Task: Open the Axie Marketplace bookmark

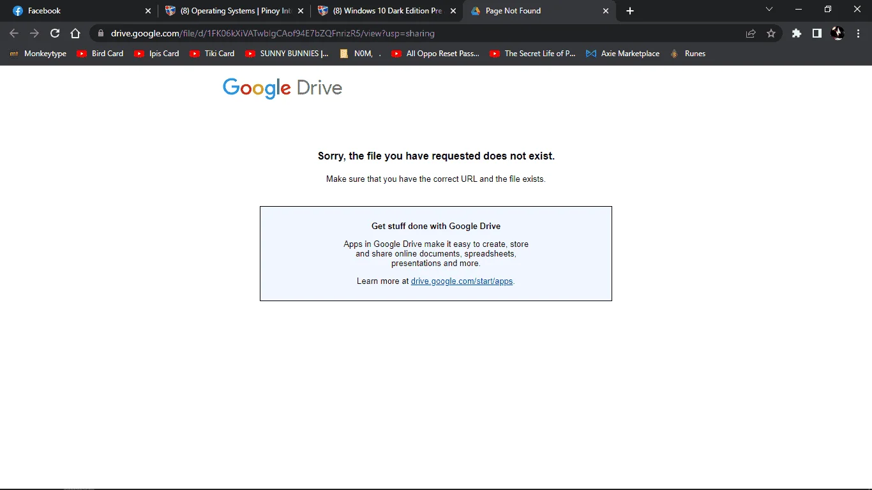Action: (x=623, y=54)
